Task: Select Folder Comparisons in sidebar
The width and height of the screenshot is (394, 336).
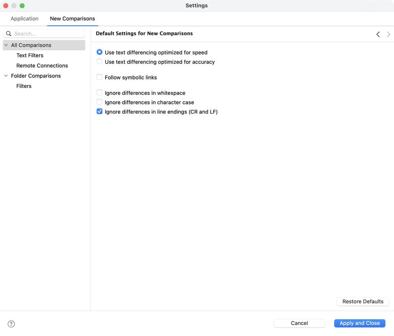Action: pos(36,76)
